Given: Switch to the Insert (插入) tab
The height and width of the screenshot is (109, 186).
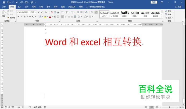Looking at the screenshot, I should pyautogui.click(x=19, y=7).
